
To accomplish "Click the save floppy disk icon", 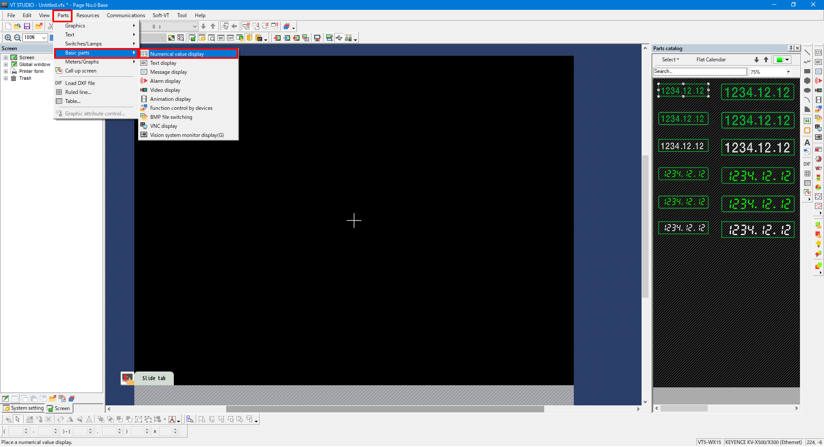I will [x=27, y=26].
